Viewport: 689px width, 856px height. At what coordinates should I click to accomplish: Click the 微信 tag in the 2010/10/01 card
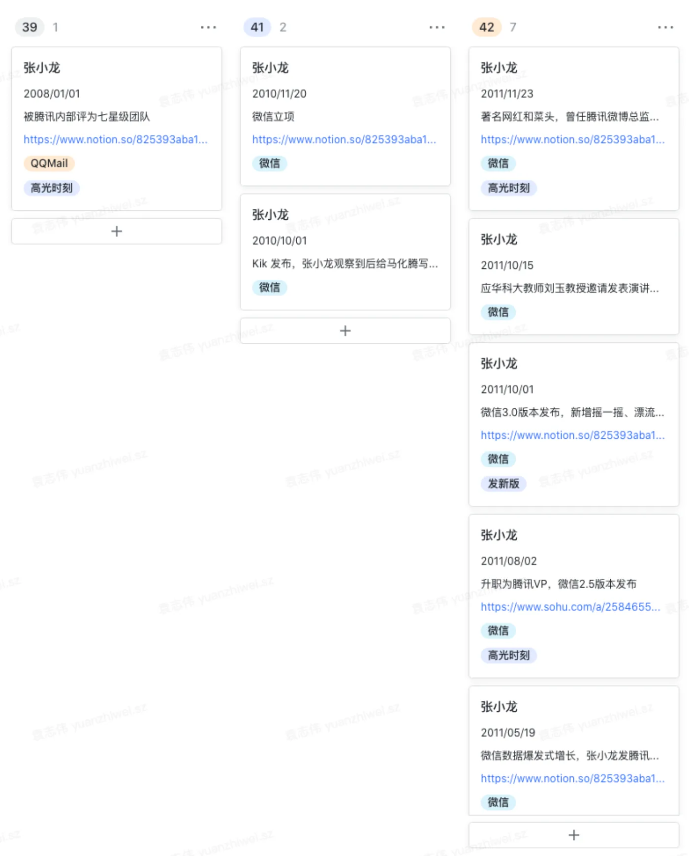click(270, 288)
